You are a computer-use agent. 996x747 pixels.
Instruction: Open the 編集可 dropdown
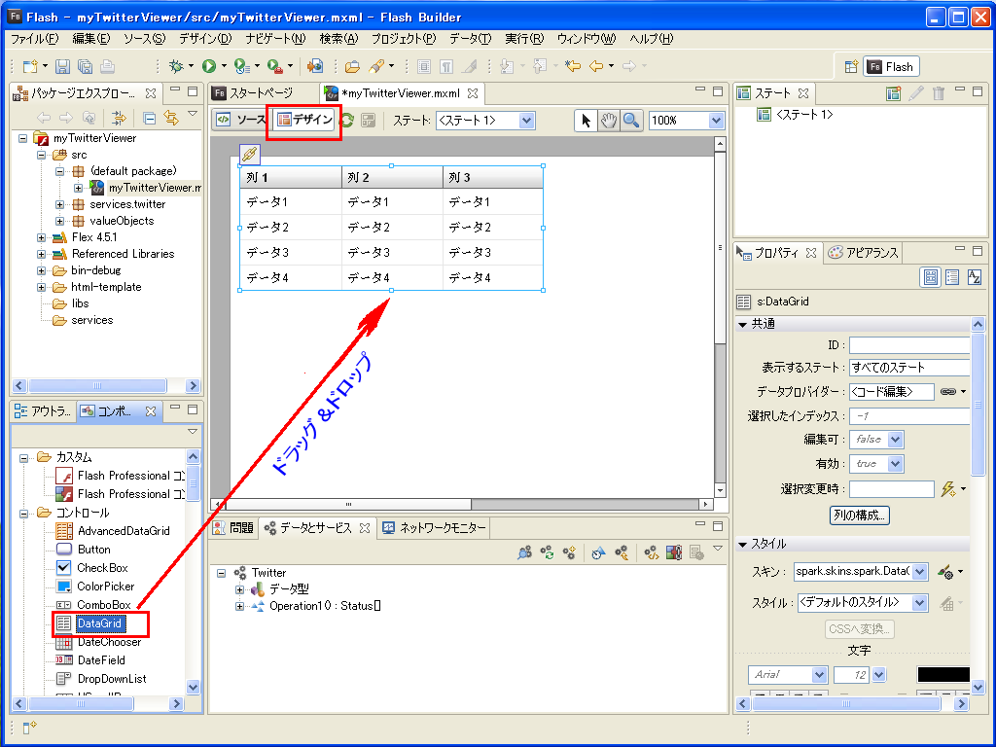[x=895, y=439]
